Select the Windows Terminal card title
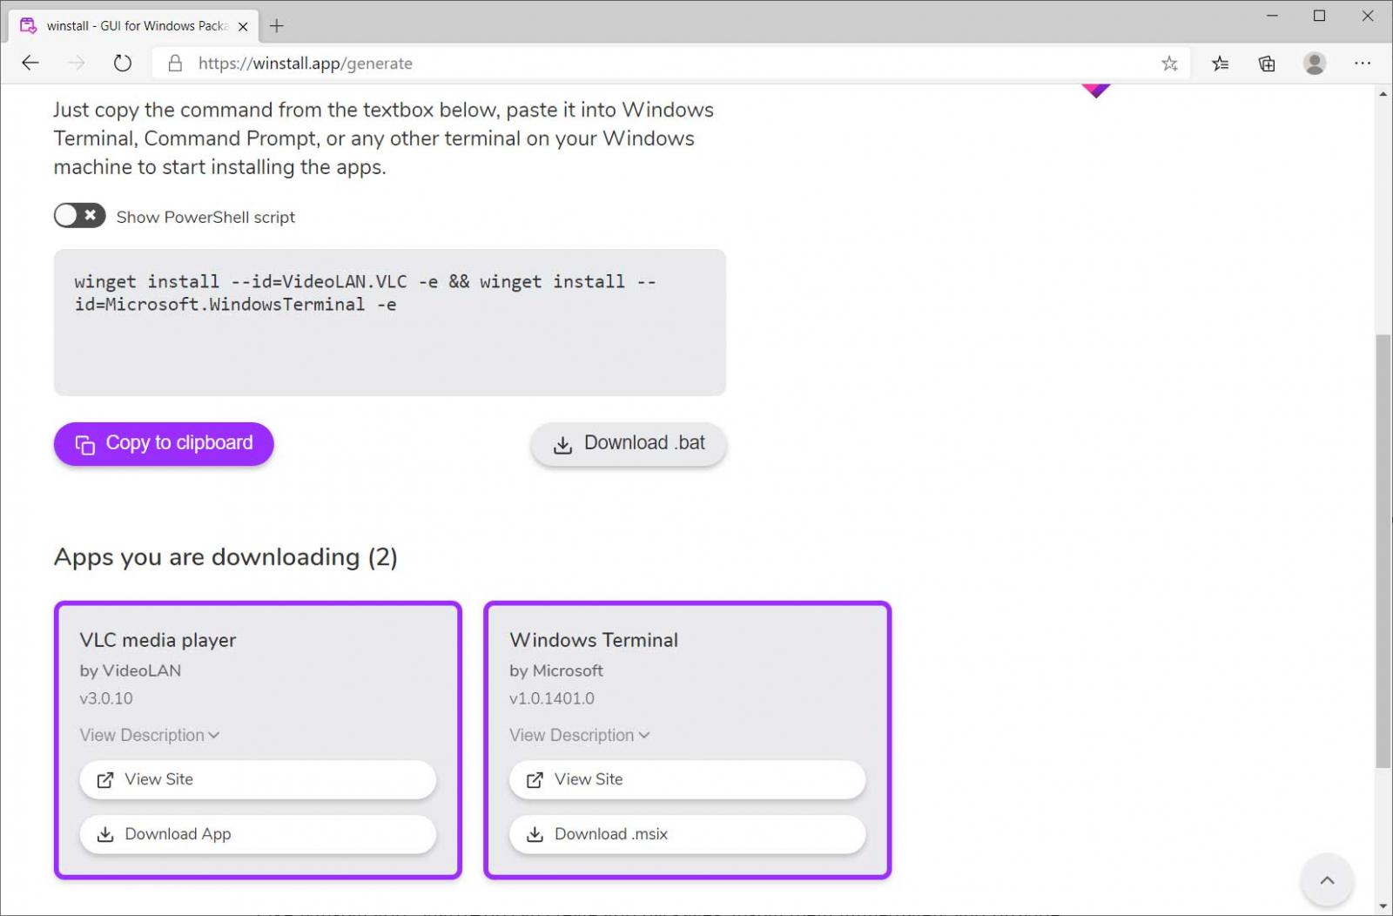This screenshot has width=1393, height=916. (x=594, y=640)
